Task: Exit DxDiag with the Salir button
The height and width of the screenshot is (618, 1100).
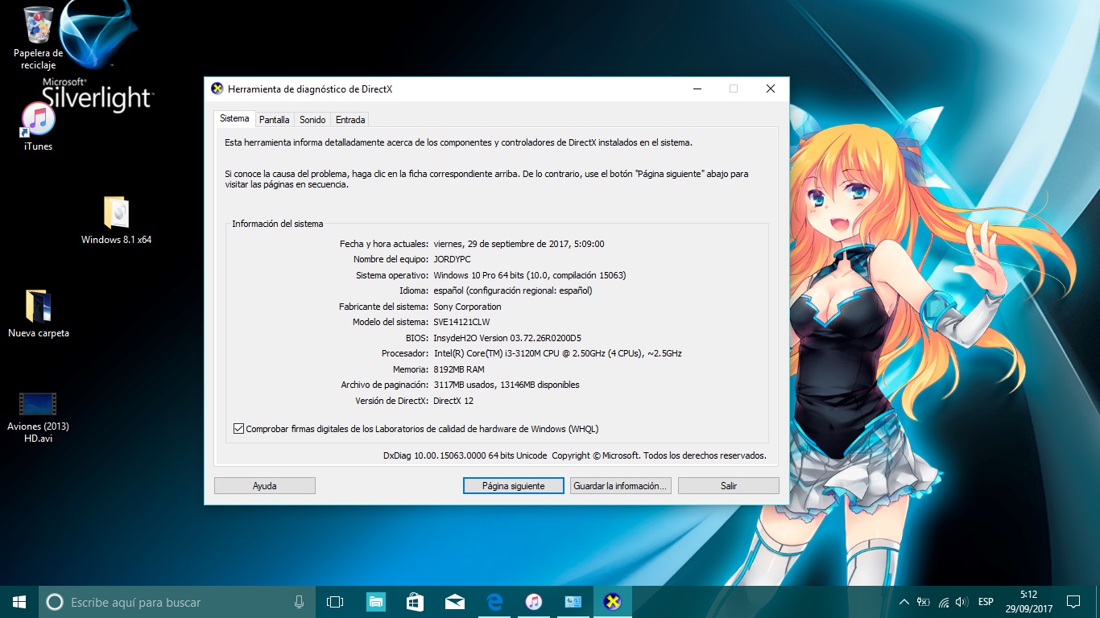Action: point(728,485)
